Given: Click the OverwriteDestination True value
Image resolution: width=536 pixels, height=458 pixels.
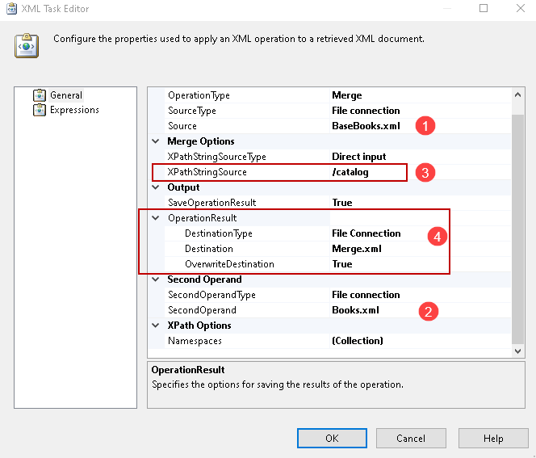Looking at the screenshot, I should 342,264.
